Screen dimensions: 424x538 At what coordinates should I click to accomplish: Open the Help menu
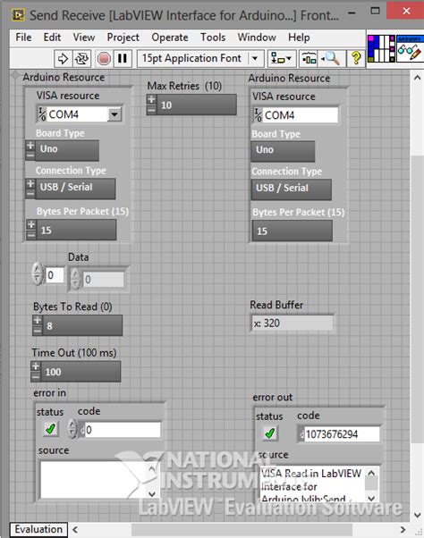point(299,37)
